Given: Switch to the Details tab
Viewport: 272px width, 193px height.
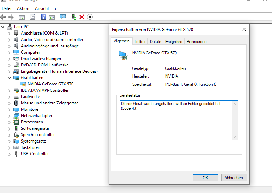Looking at the screenshot, I should point(156,42).
